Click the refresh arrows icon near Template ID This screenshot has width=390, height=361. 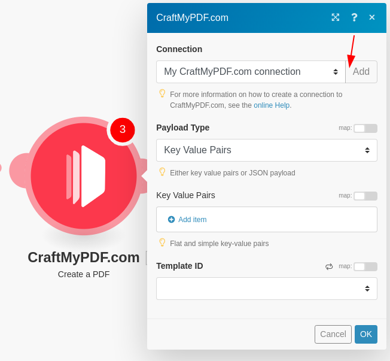(329, 266)
